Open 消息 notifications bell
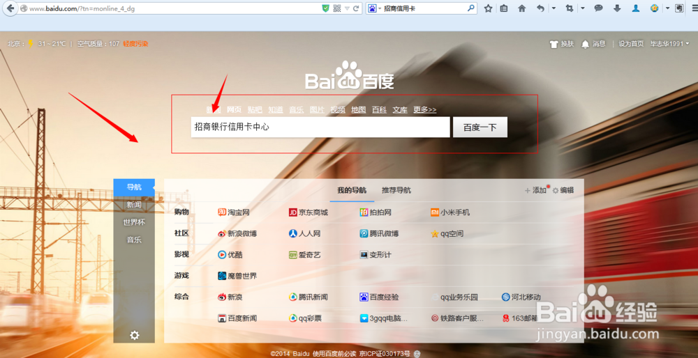Image resolution: width=698 pixels, height=358 pixels. (x=593, y=43)
